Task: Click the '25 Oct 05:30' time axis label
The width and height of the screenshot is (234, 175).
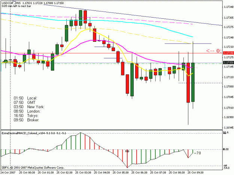Action: [x=121, y=173]
